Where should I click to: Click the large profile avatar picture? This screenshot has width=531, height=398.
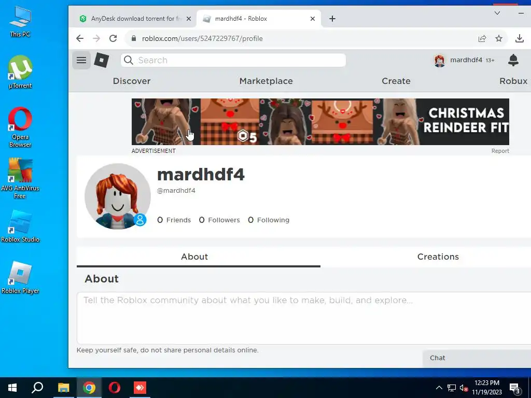(118, 196)
